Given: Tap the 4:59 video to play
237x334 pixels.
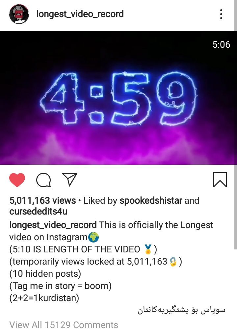Looking at the screenshot, I should coord(117,98).
